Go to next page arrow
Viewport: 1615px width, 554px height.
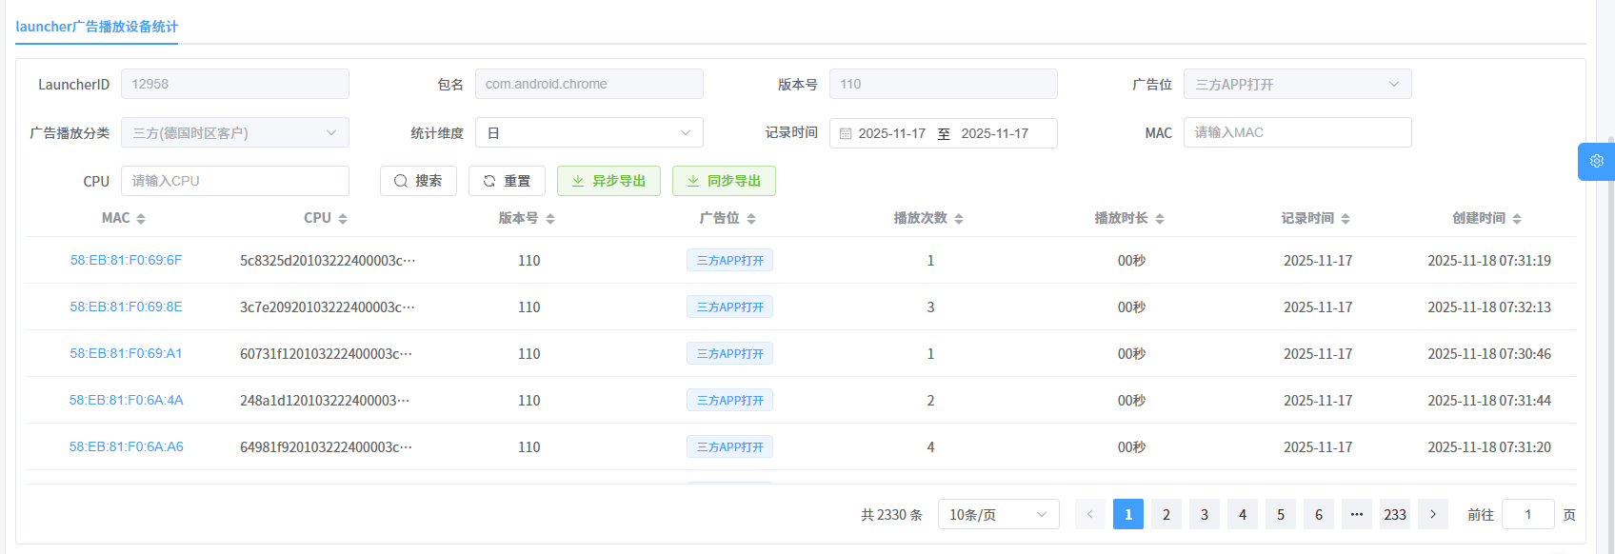tap(1433, 514)
